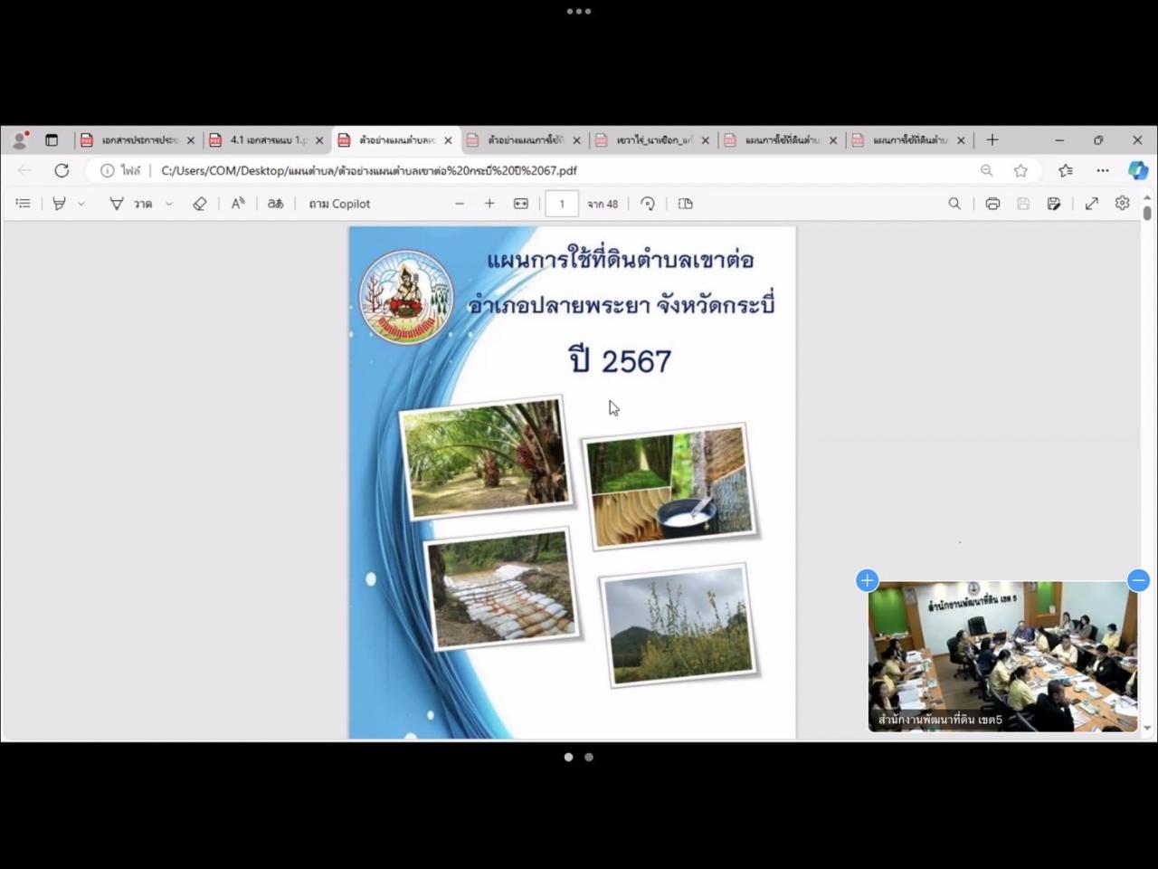Click the back navigation arrow
This screenshot has height=869, width=1158.
click(x=24, y=170)
